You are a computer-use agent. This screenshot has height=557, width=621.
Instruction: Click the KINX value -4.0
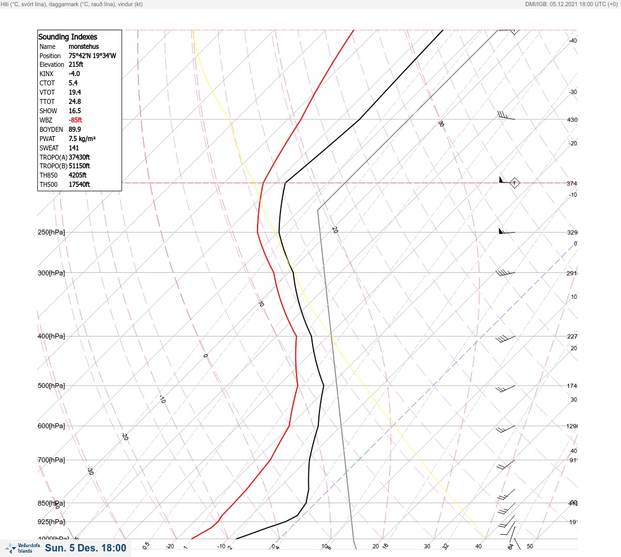(74, 74)
